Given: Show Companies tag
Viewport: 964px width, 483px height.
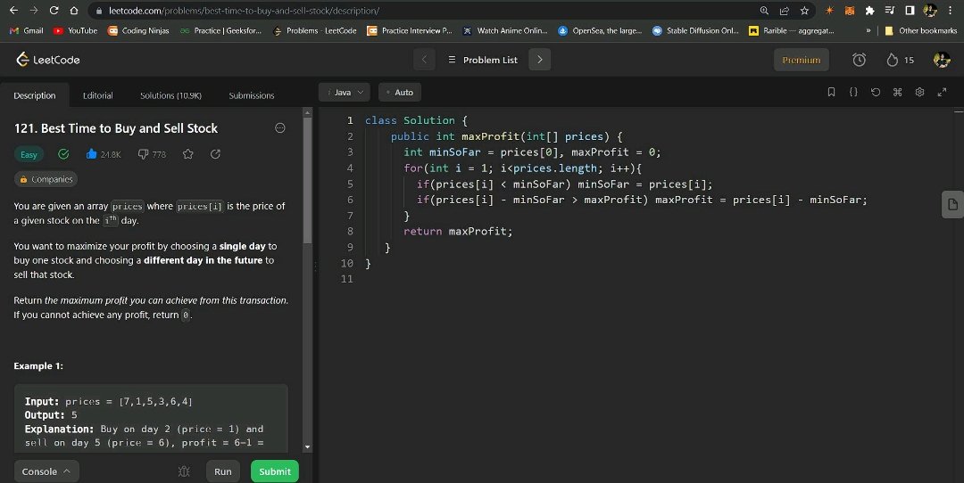Looking at the screenshot, I should click(x=46, y=179).
